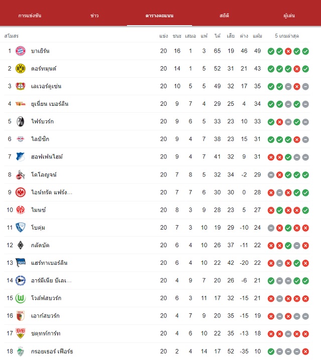Open the ผู้เล่น players tab

[x=289, y=16]
